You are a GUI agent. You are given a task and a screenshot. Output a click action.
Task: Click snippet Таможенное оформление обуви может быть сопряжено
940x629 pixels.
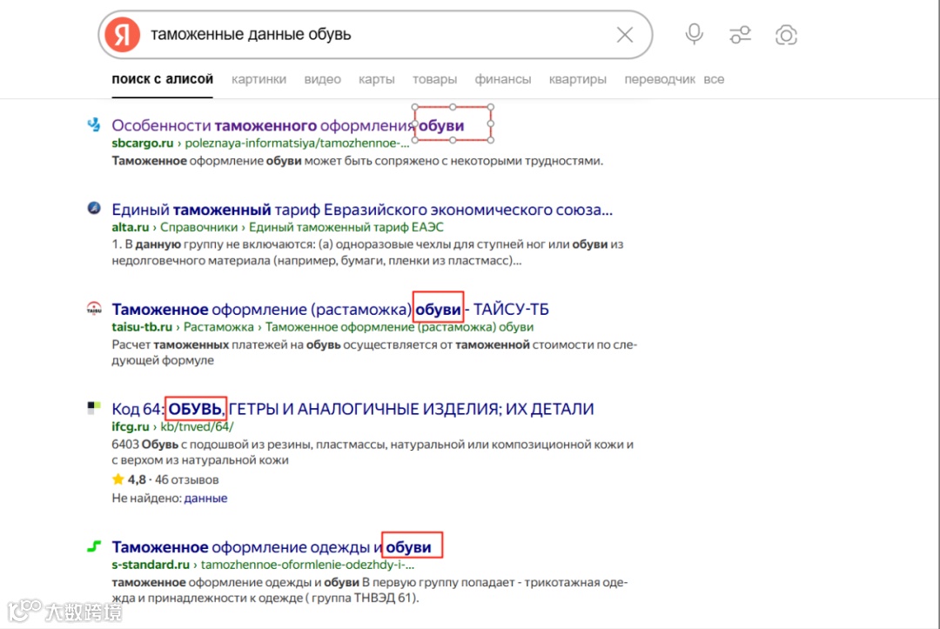point(358,161)
